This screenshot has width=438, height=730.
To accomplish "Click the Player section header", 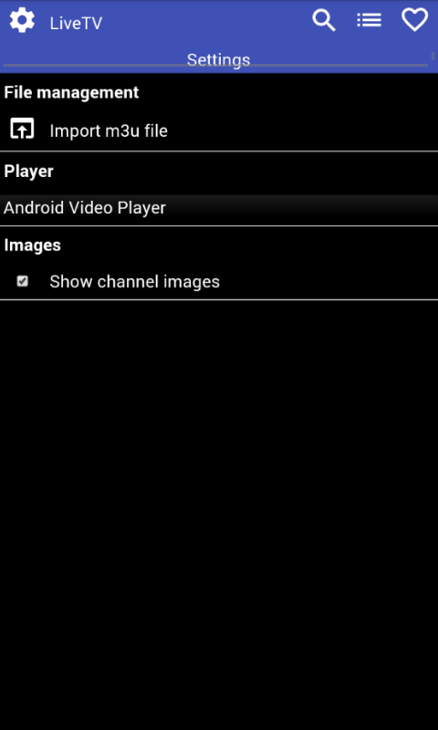I will point(28,172).
